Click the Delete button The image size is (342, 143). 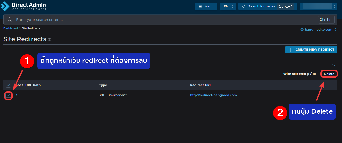[x=329, y=74]
